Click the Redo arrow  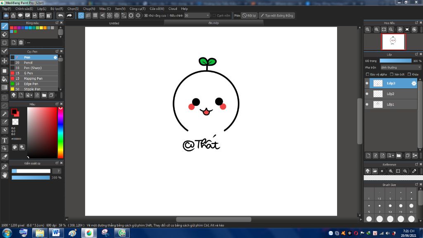(69, 15)
